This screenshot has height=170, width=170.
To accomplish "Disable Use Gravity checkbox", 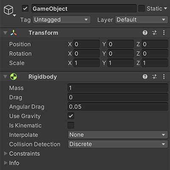I will (x=71, y=116).
